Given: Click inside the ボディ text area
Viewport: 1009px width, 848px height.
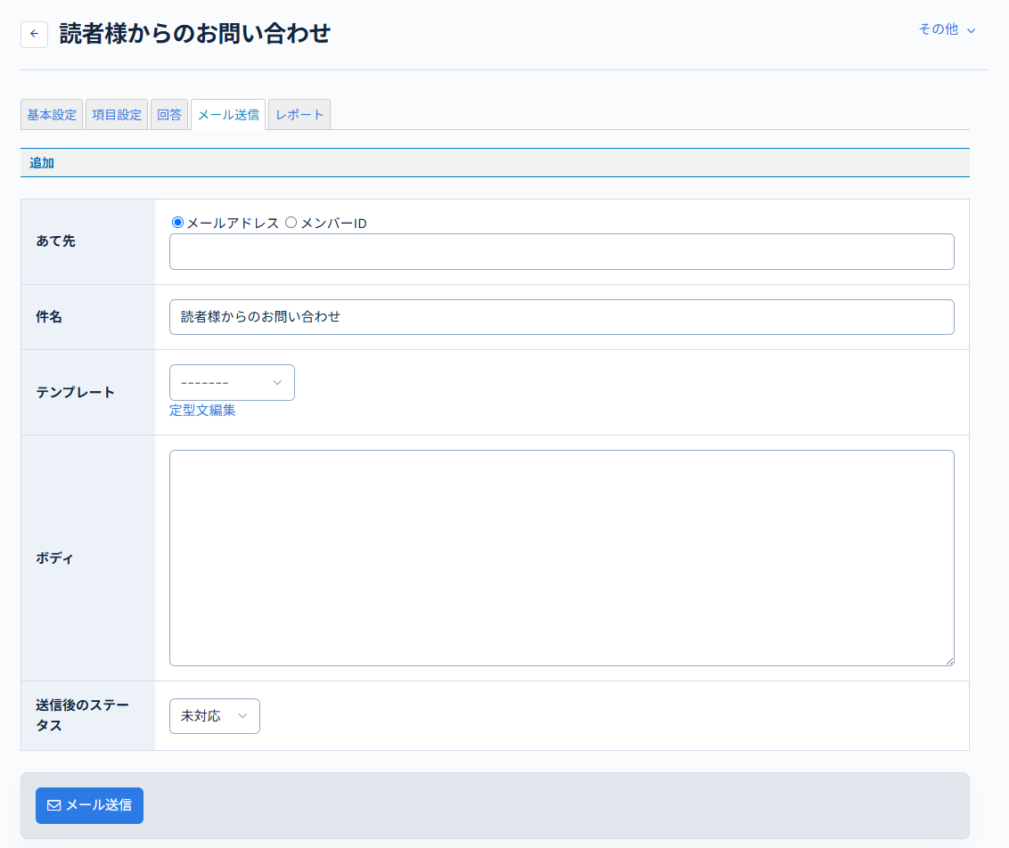Looking at the screenshot, I should pyautogui.click(x=562, y=558).
